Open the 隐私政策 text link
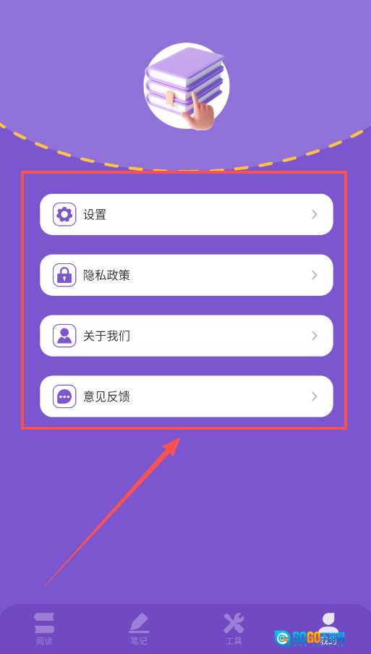Viewport: 371px width, 654px height. coord(107,276)
